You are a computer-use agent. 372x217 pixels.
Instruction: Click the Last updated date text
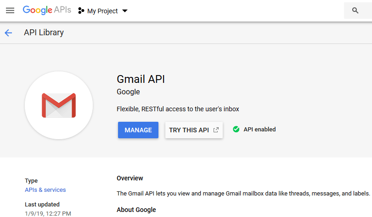point(48,214)
